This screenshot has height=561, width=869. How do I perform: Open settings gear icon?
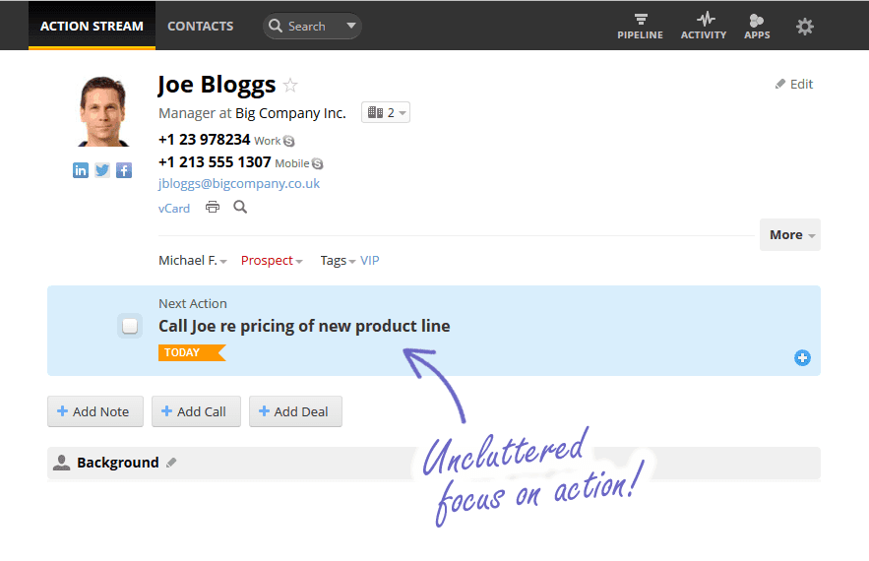coord(805,27)
